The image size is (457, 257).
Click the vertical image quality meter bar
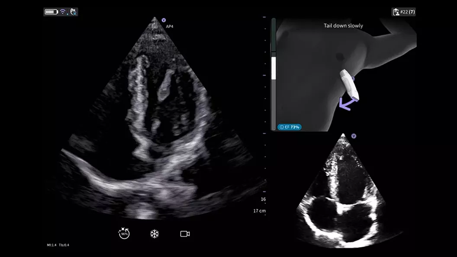[x=274, y=74]
